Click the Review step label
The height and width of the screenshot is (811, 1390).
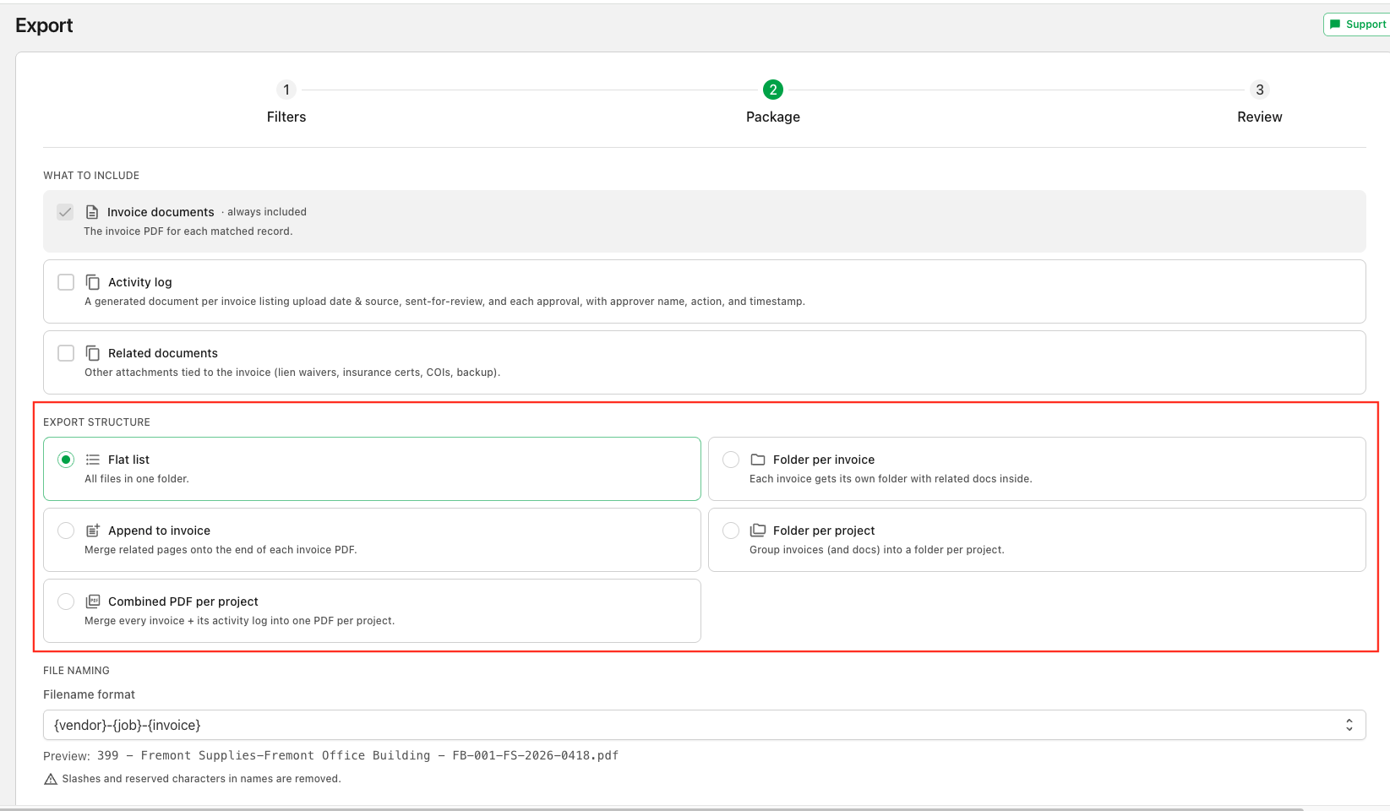[x=1260, y=117]
